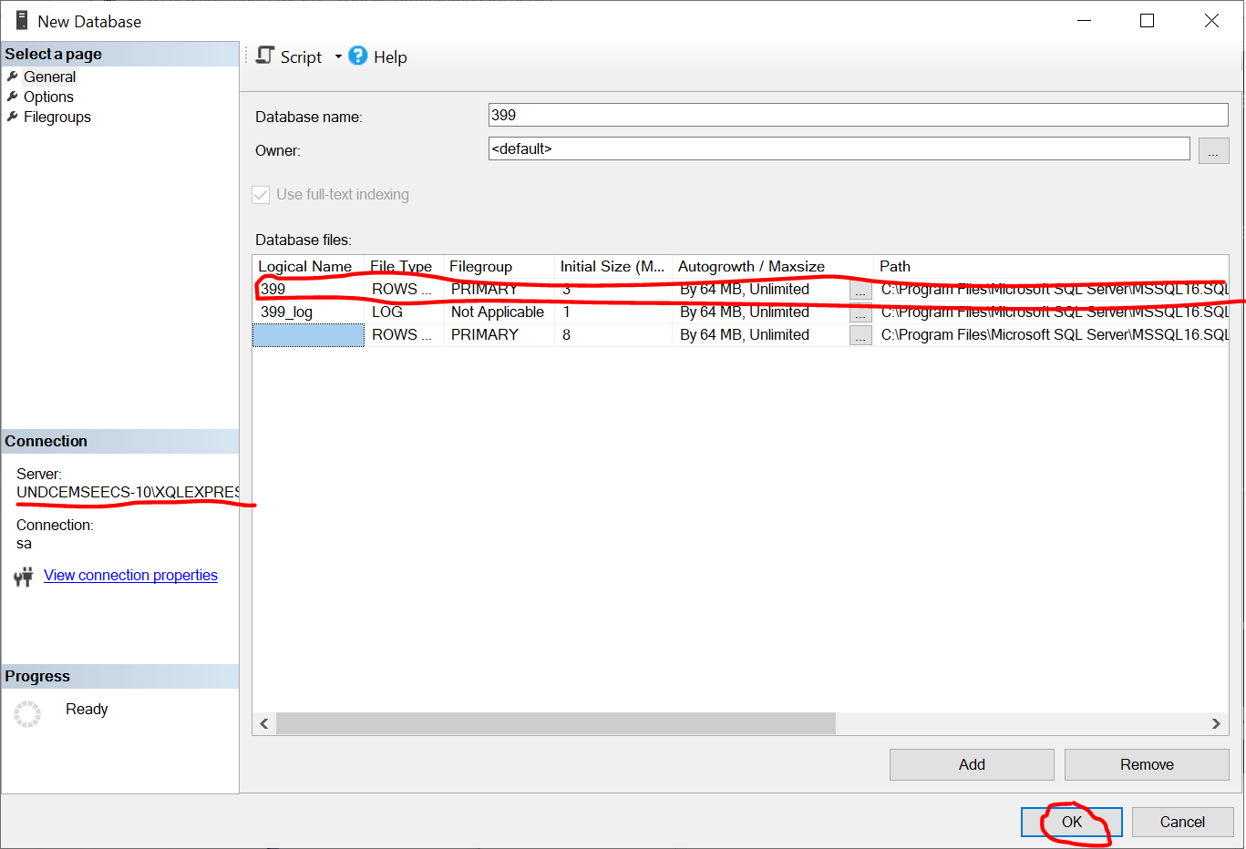Screen dimensions: 1246x849
Task: Open View connection properties link
Action: [x=130, y=575]
